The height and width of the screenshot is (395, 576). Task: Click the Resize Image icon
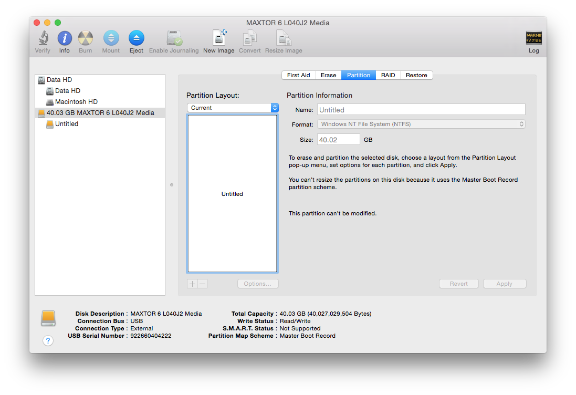[x=284, y=38]
